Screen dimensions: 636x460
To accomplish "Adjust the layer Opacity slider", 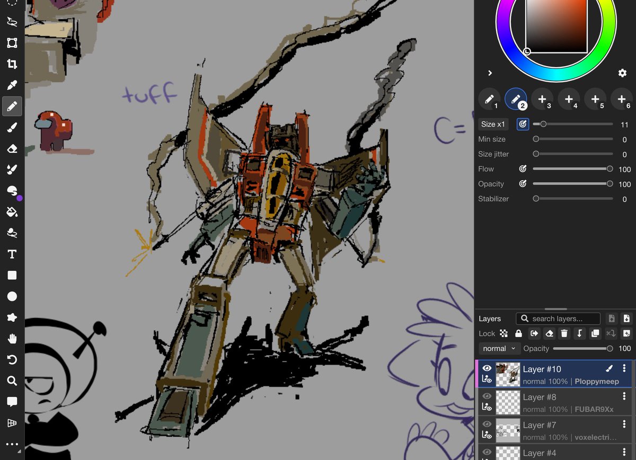I will 582,348.
